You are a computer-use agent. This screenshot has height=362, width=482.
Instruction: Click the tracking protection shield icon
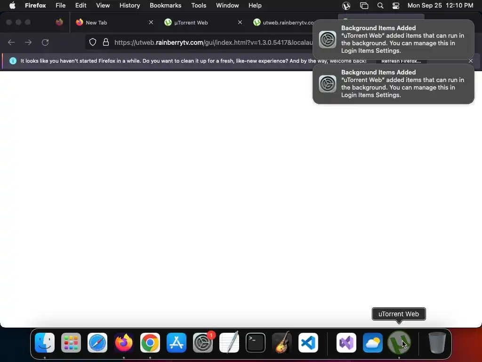(93, 42)
